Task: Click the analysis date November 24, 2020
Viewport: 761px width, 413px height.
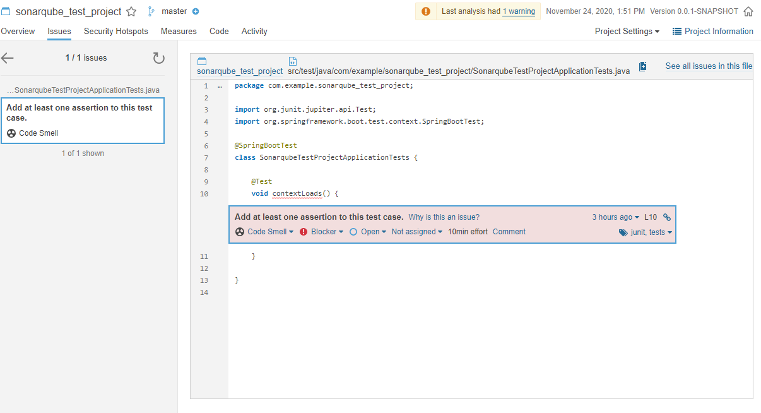Action: [595, 11]
